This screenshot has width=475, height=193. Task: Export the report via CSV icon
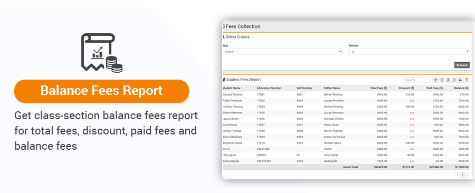pyautogui.click(x=448, y=80)
